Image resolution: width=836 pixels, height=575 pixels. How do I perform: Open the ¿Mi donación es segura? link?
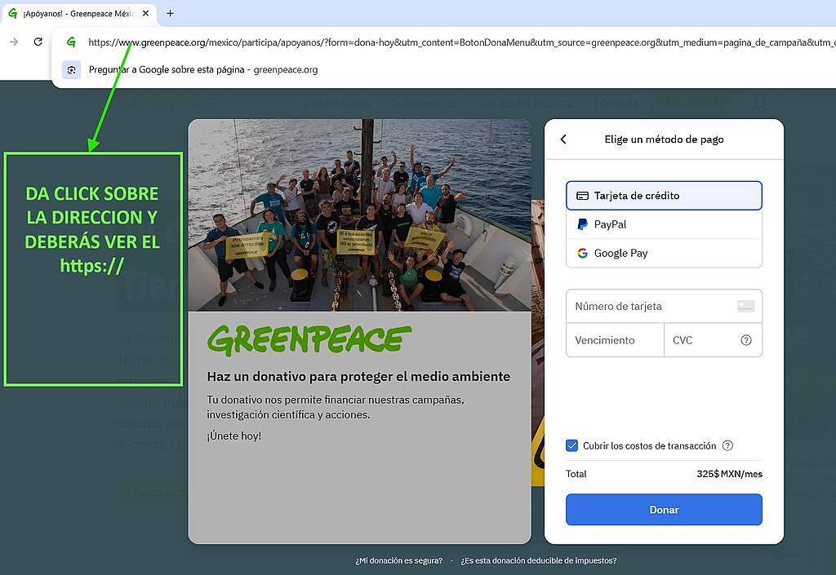[x=398, y=560]
